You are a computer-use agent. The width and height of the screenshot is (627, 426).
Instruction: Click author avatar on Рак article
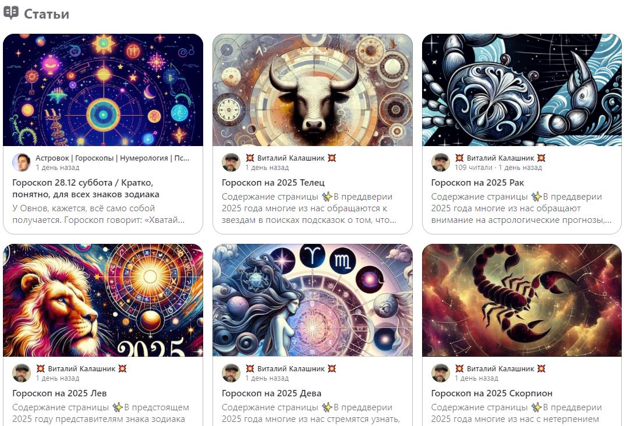click(x=441, y=162)
